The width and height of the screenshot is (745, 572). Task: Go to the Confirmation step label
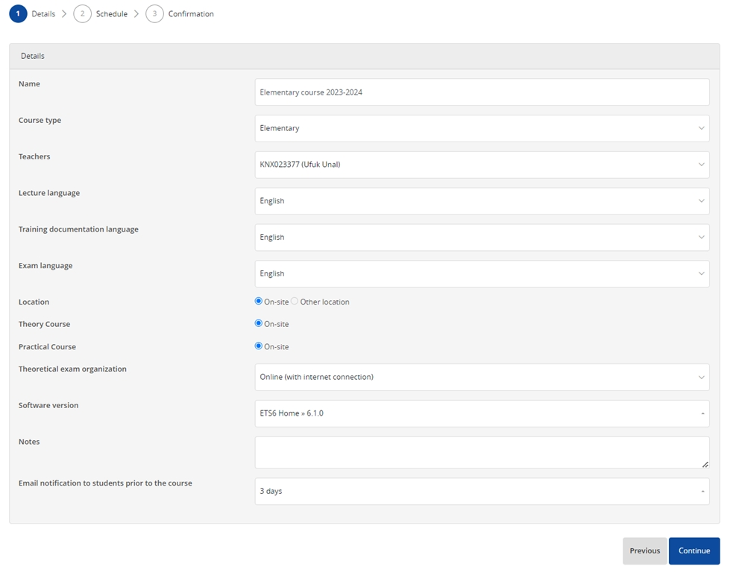(x=191, y=13)
